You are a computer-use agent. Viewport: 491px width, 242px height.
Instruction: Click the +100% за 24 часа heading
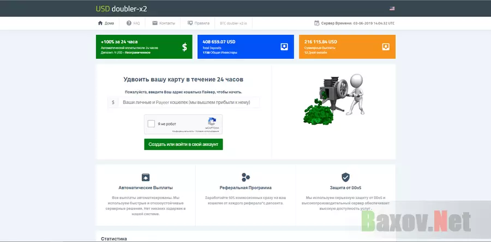119,41
